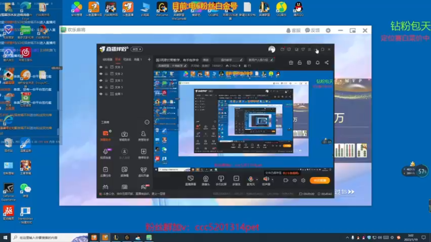Expand speaker options arrow
Image resolution: width=431 pixels, height=242 pixels.
[x=273, y=180]
